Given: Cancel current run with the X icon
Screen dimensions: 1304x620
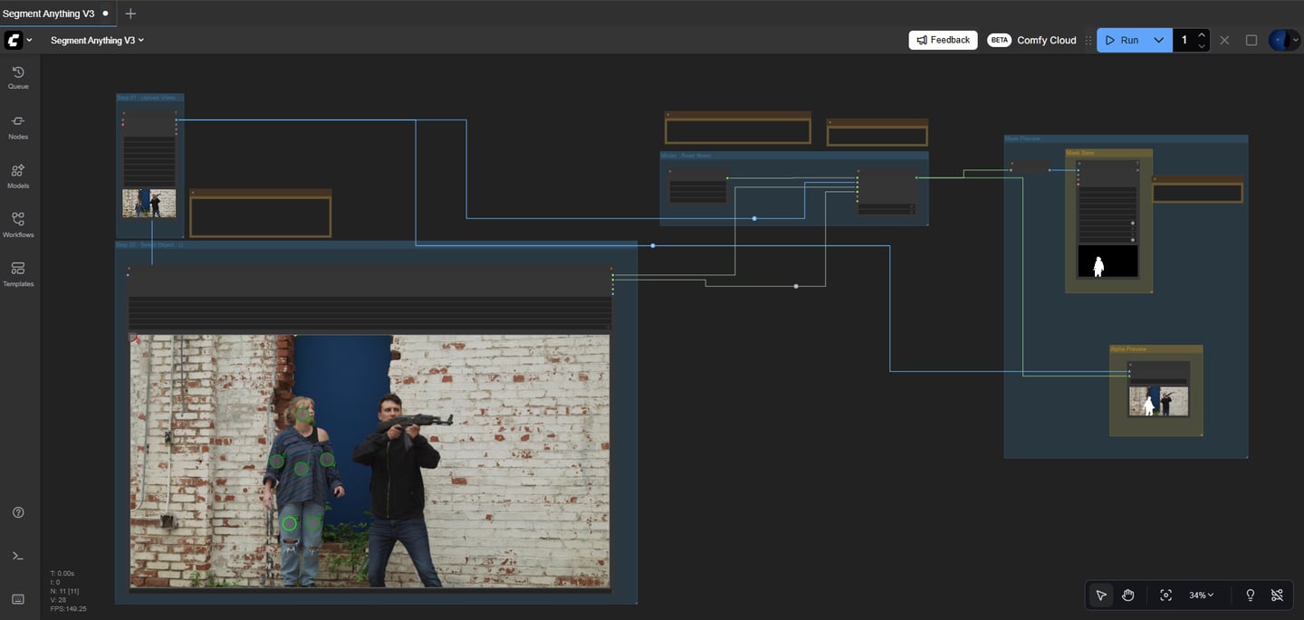Looking at the screenshot, I should click(x=1224, y=40).
